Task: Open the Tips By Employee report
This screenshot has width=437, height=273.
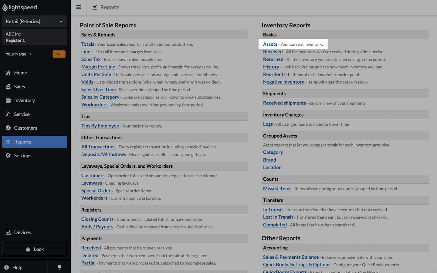Action: point(100,126)
